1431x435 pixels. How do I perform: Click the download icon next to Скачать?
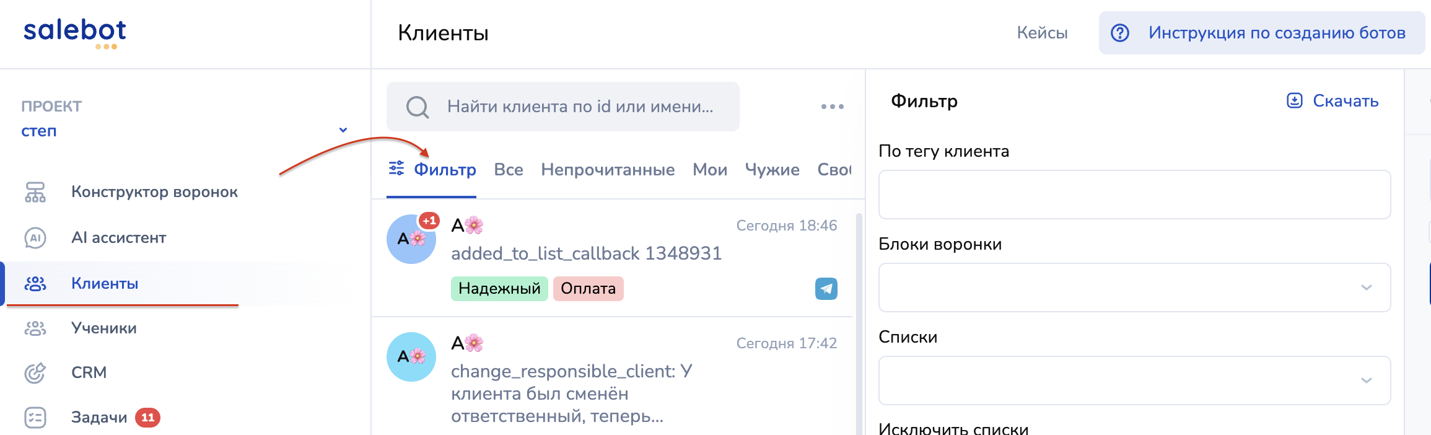1295,100
